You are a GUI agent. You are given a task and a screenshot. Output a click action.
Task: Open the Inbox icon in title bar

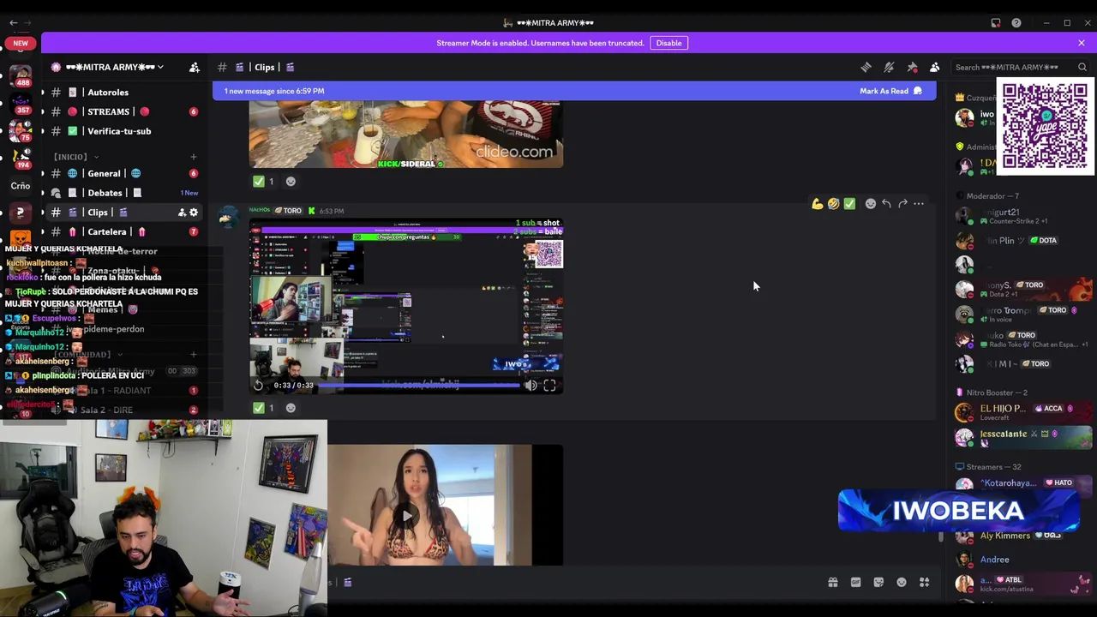[x=996, y=23]
